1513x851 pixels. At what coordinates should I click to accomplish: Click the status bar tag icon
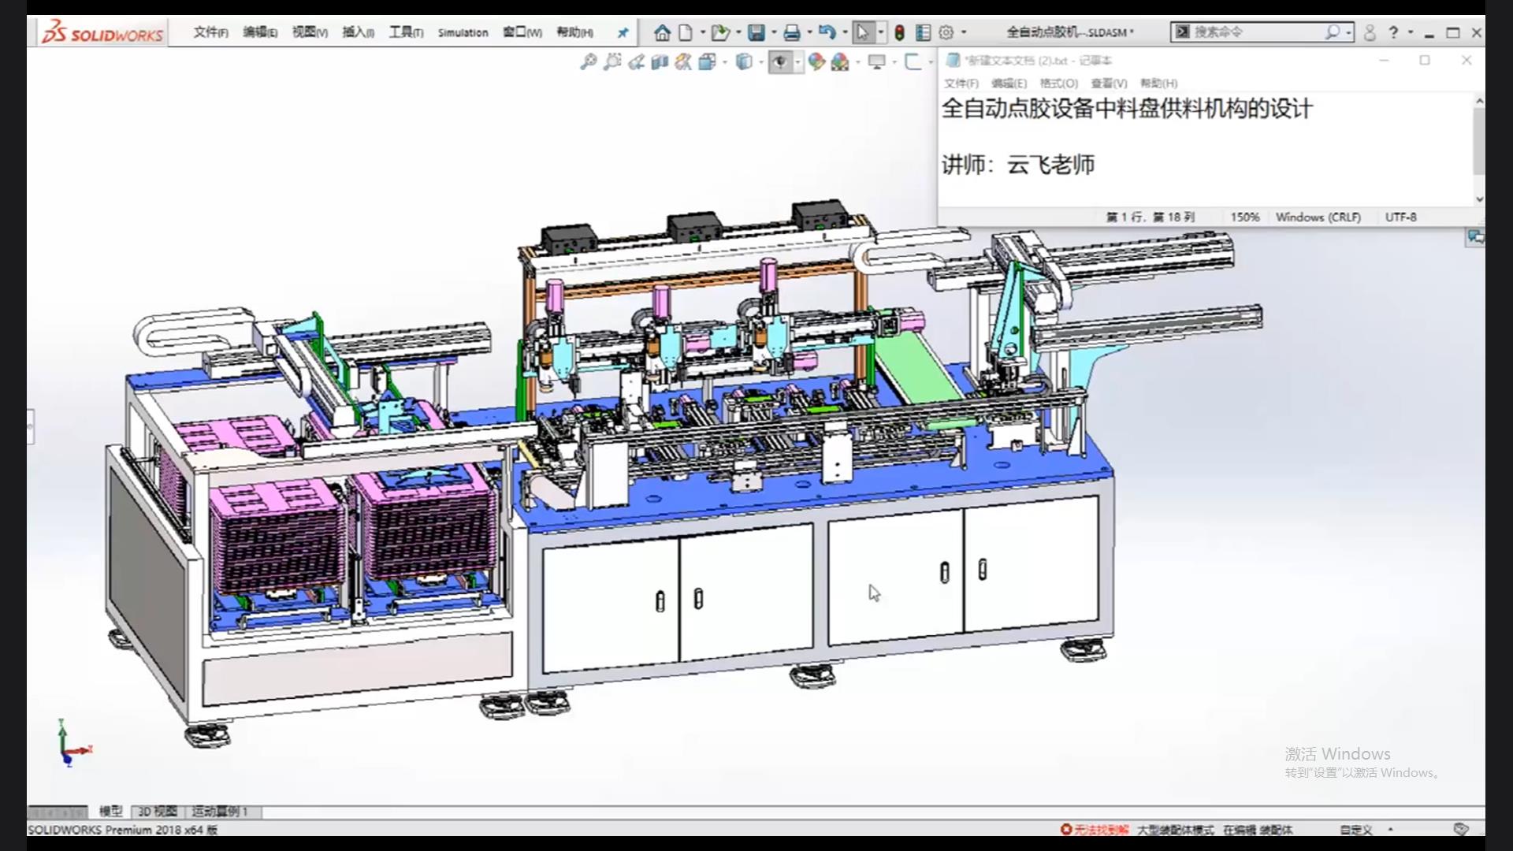[1461, 829]
